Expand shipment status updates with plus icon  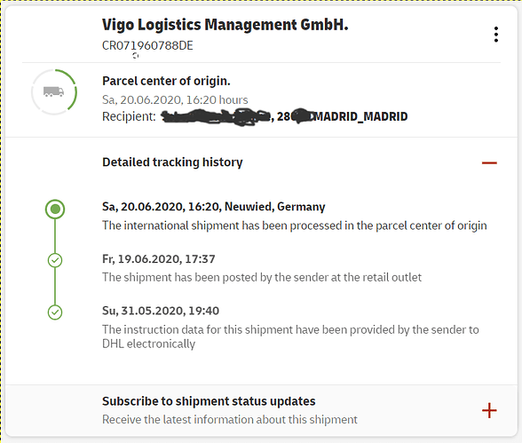pyautogui.click(x=489, y=410)
